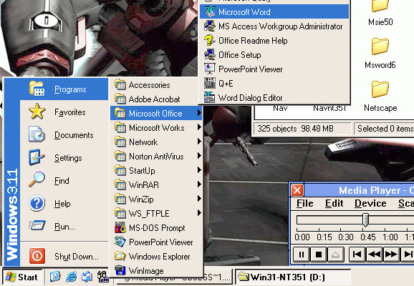
Task: Click the Documents icon in Start menu
Action: pos(37,134)
